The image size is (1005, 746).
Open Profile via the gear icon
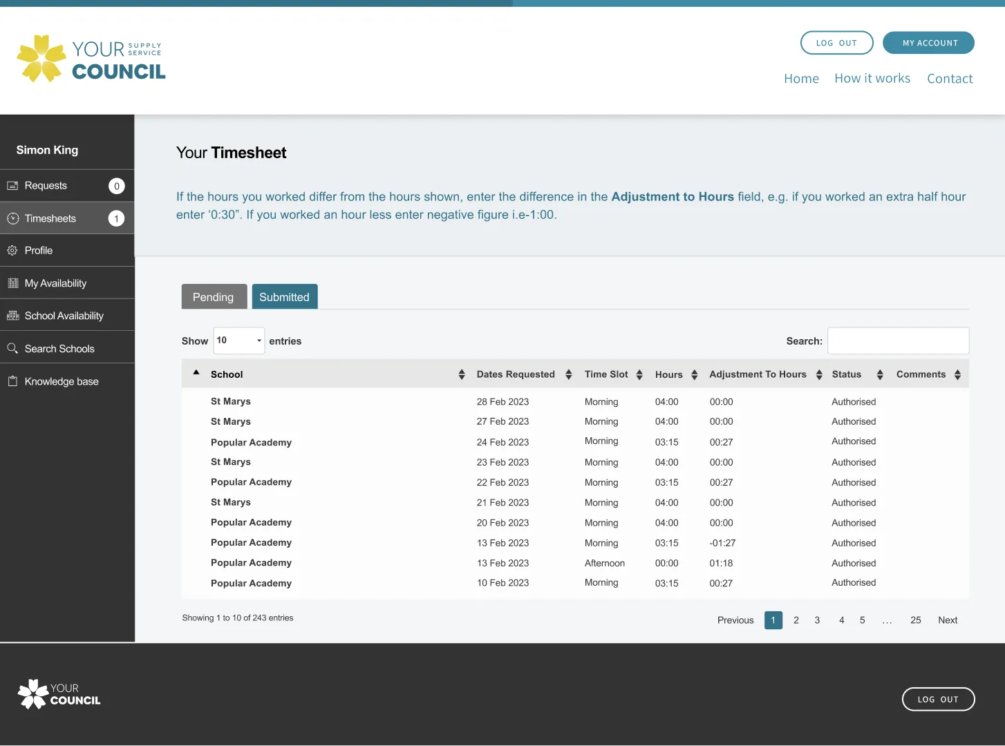click(12, 251)
